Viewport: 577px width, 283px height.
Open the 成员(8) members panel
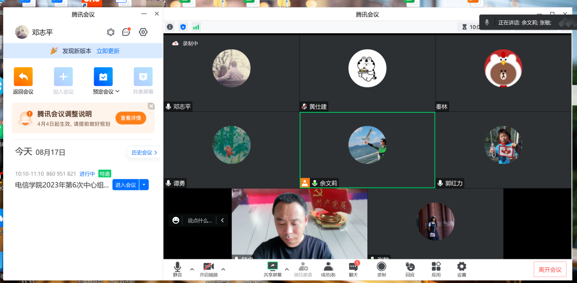328,269
